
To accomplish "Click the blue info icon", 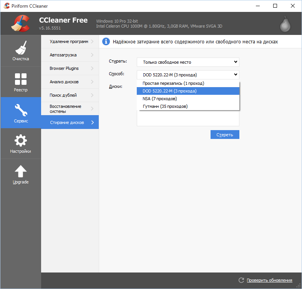I will pyautogui.click(x=106, y=41).
